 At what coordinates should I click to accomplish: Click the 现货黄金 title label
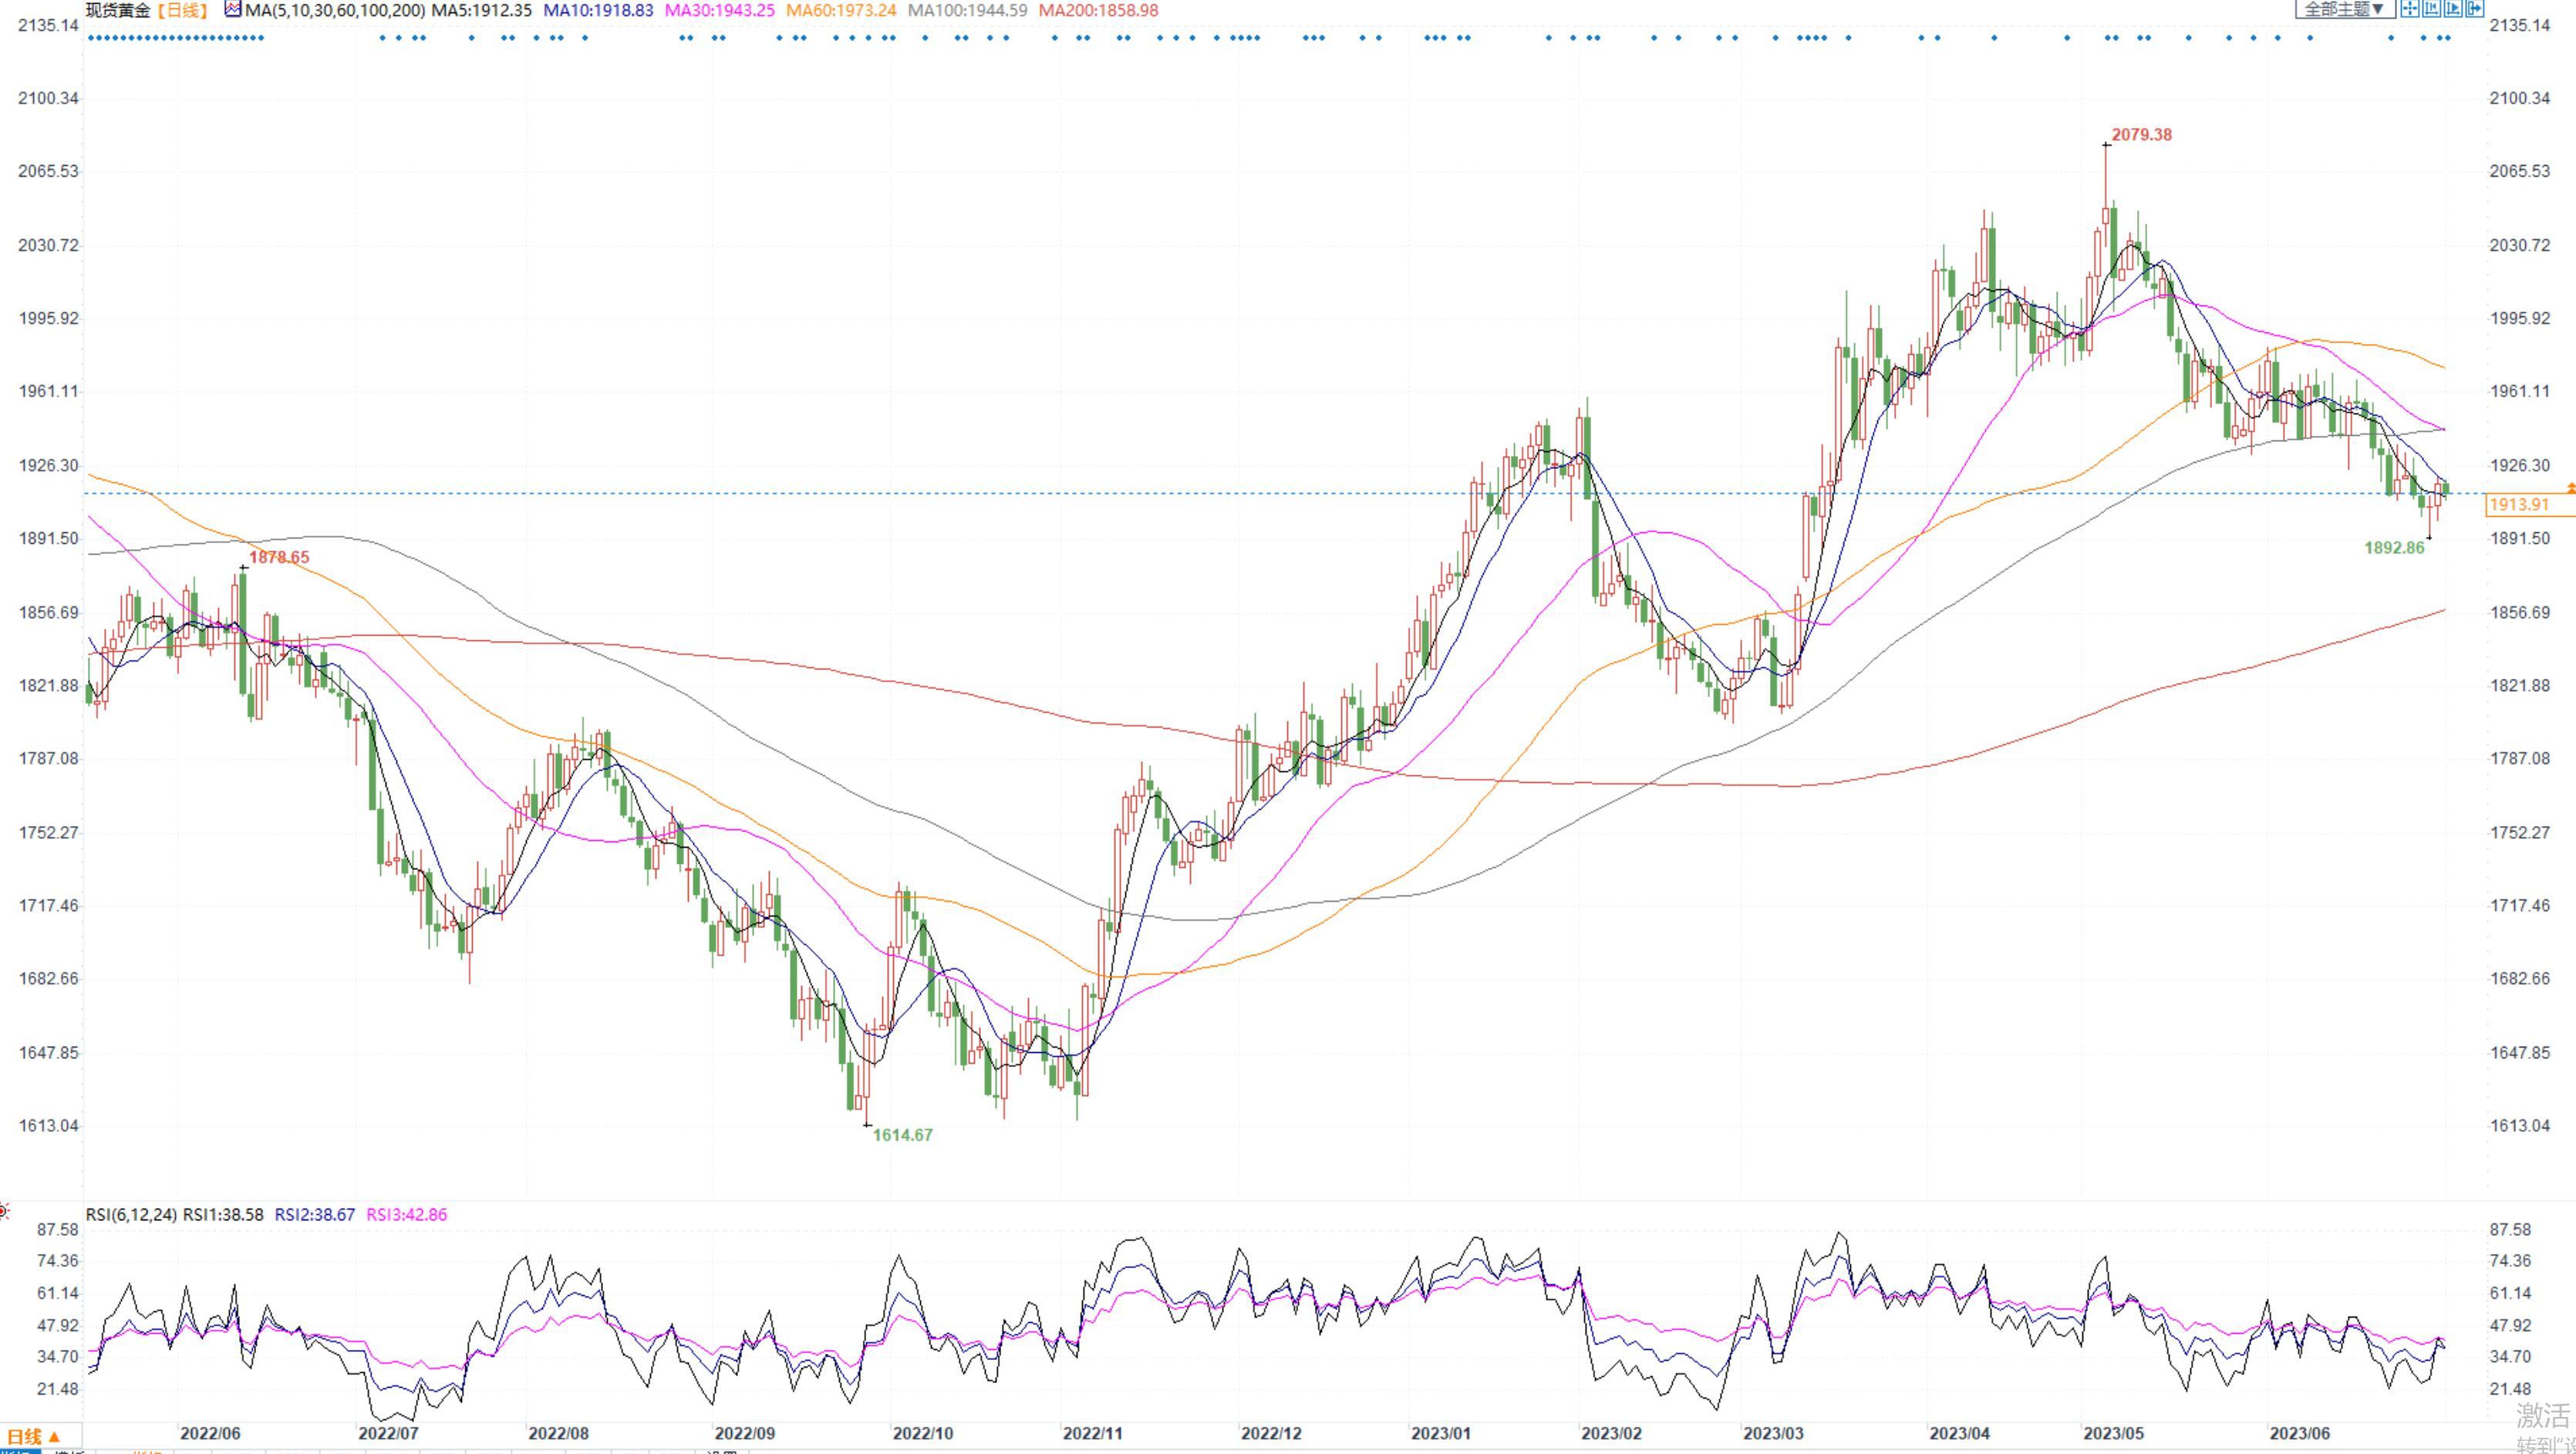click(118, 10)
